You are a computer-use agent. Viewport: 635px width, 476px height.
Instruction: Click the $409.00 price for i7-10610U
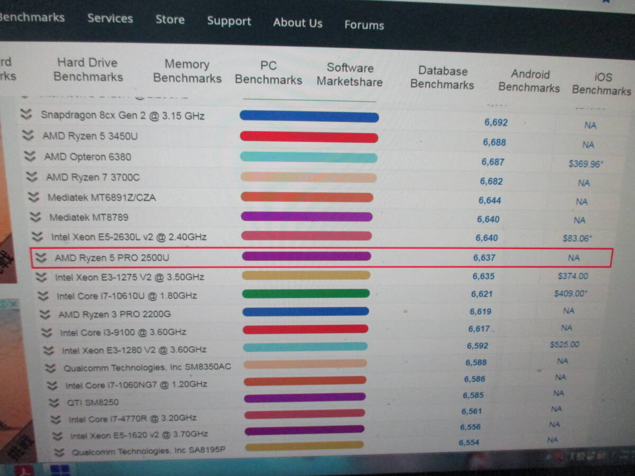coord(571,293)
